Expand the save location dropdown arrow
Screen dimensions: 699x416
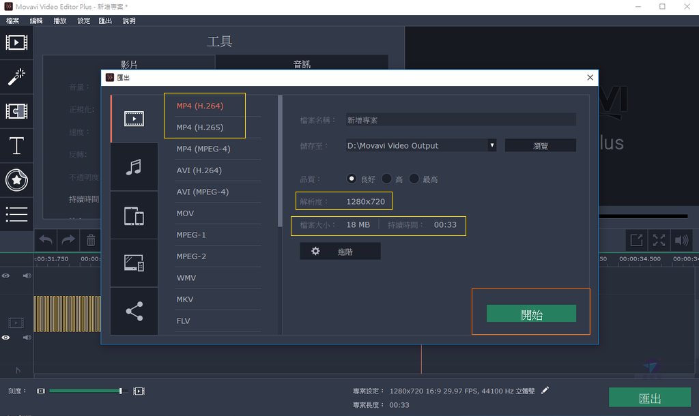coord(491,145)
